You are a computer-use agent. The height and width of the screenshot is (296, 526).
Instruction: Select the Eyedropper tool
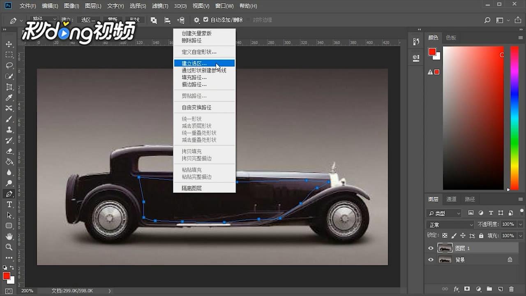click(9, 97)
